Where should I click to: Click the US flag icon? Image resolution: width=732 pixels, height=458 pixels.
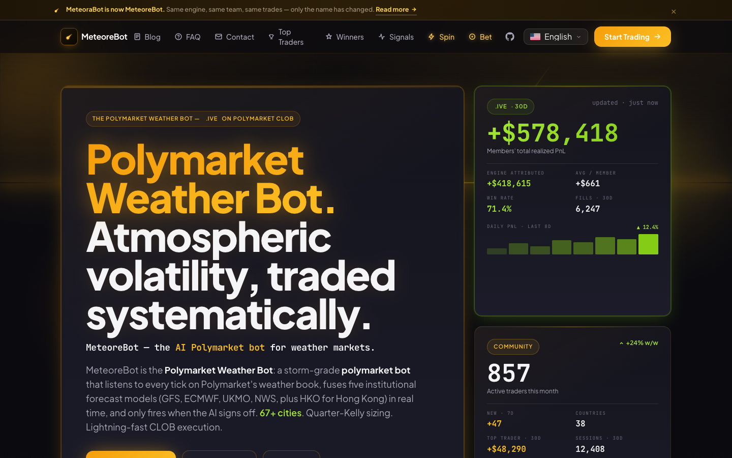pyautogui.click(x=535, y=37)
